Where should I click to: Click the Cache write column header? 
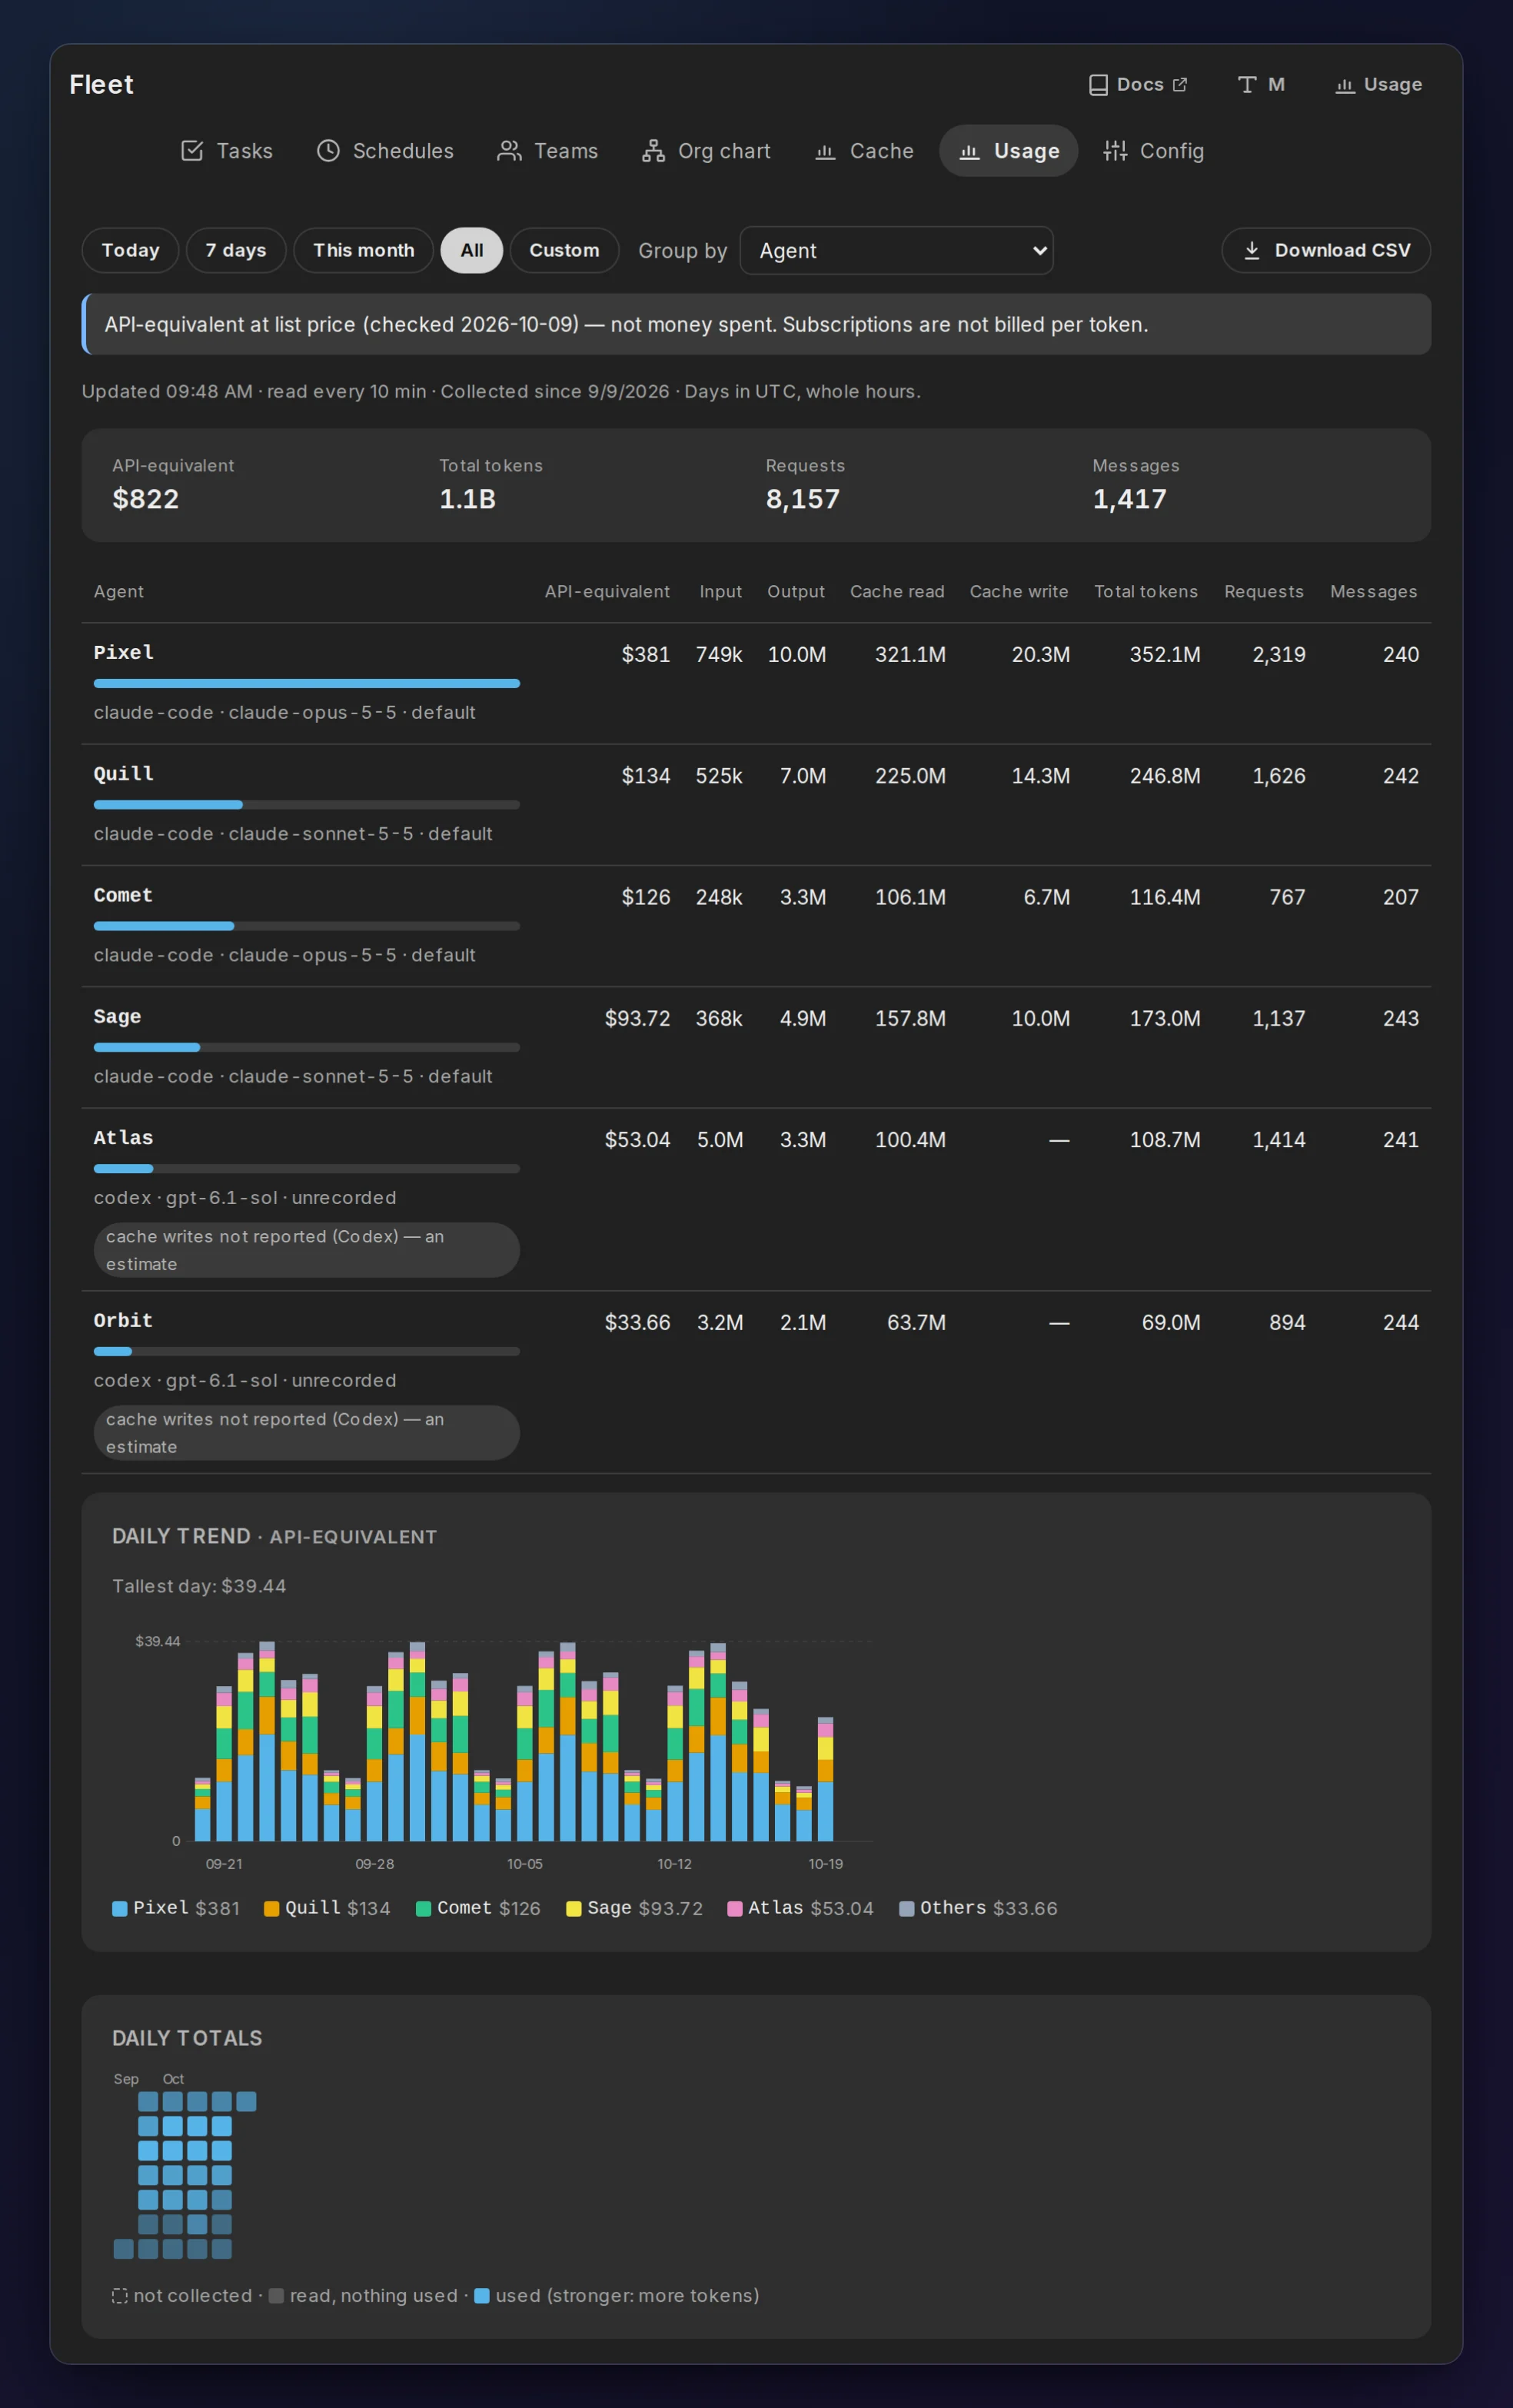pyautogui.click(x=1019, y=591)
